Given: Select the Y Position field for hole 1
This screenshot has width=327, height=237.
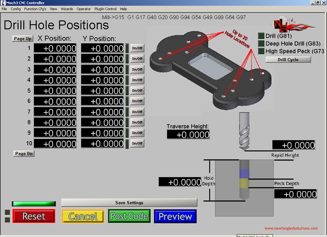Looking at the screenshot, I should (x=103, y=48).
